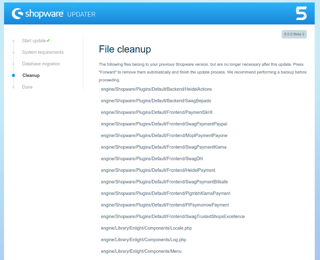Screen dimensions: 320x260
Task: Select the Done step bullet in sidebar
Action: click(x=13, y=87)
